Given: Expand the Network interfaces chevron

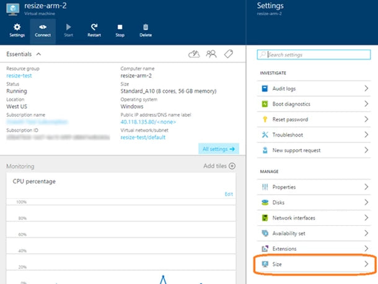Looking at the screenshot, I should point(366,218).
